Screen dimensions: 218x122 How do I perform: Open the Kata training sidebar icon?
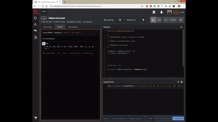point(35,18)
